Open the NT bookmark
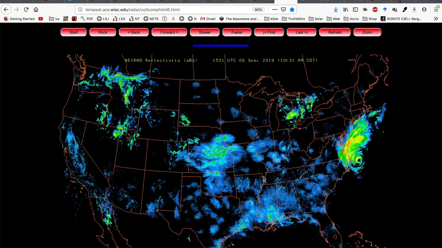 click(134, 19)
